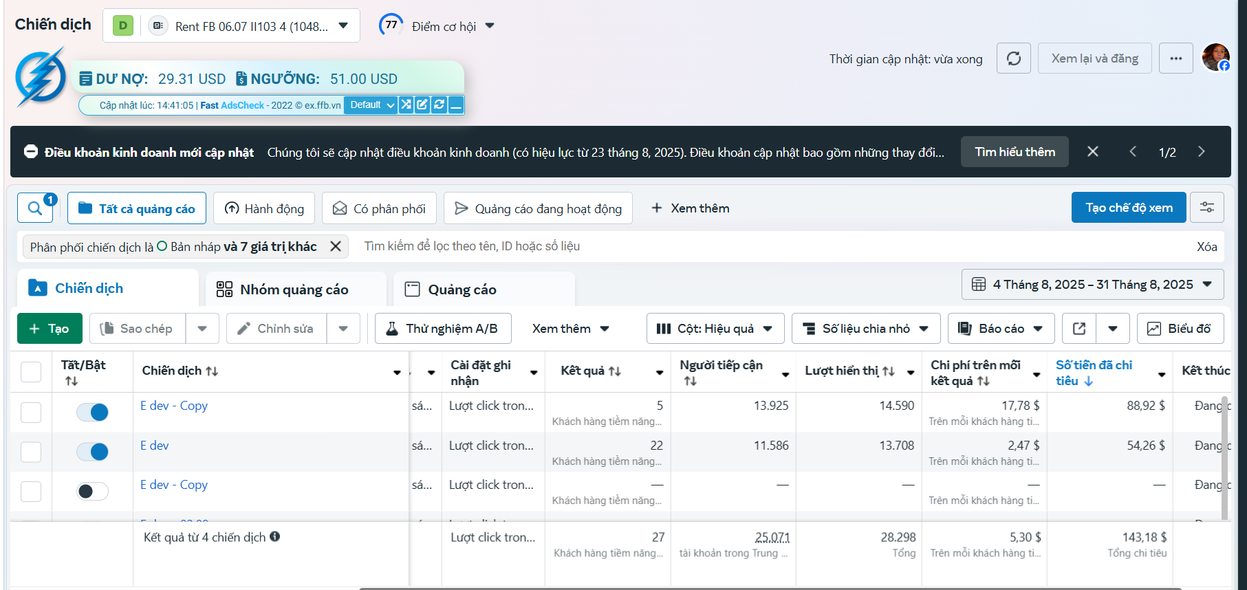The width and height of the screenshot is (1247, 590).
Task: Open the three-dots more options menu
Action: pos(1176,58)
